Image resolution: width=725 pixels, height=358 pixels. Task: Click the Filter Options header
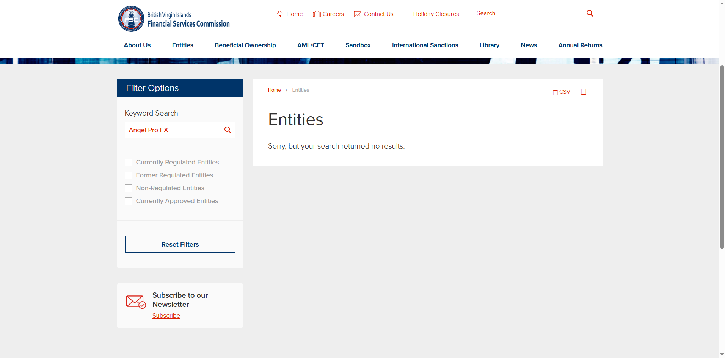click(x=180, y=88)
